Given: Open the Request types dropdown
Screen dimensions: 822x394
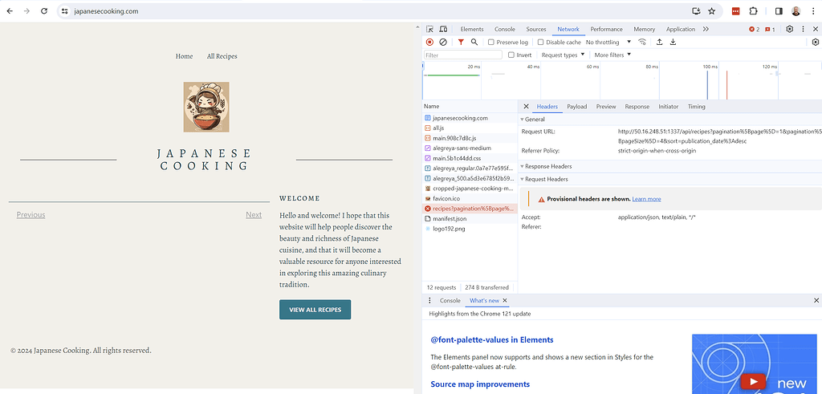Looking at the screenshot, I should coord(563,55).
